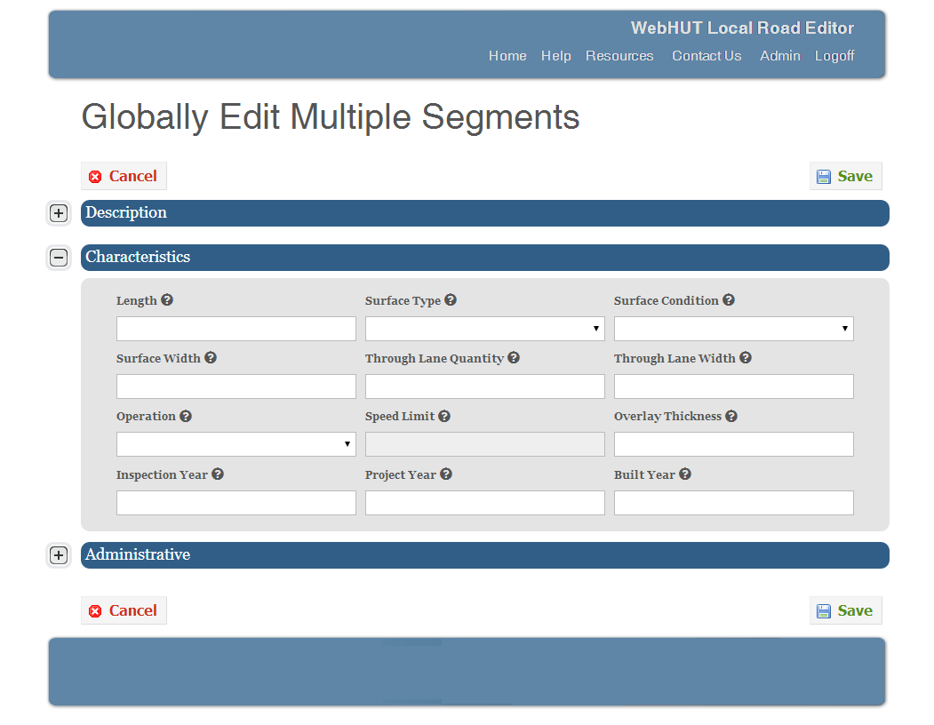Click the bottom Save button
Viewport: 934px width, 725px height.
(x=846, y=610)
